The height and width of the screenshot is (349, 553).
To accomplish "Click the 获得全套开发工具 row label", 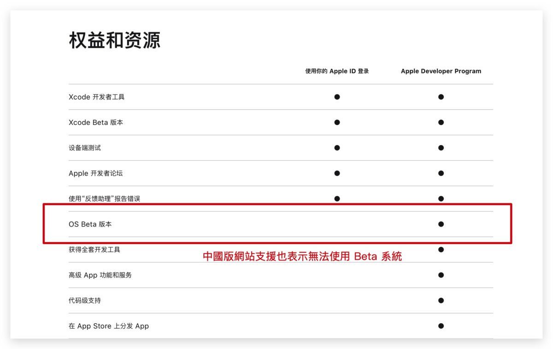I will (94, 250).
